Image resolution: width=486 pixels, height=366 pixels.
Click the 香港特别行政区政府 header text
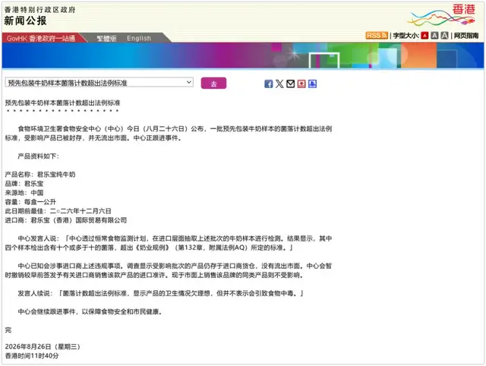pos(40,10)
